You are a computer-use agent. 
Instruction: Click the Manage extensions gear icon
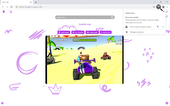(x=127, y=32)
